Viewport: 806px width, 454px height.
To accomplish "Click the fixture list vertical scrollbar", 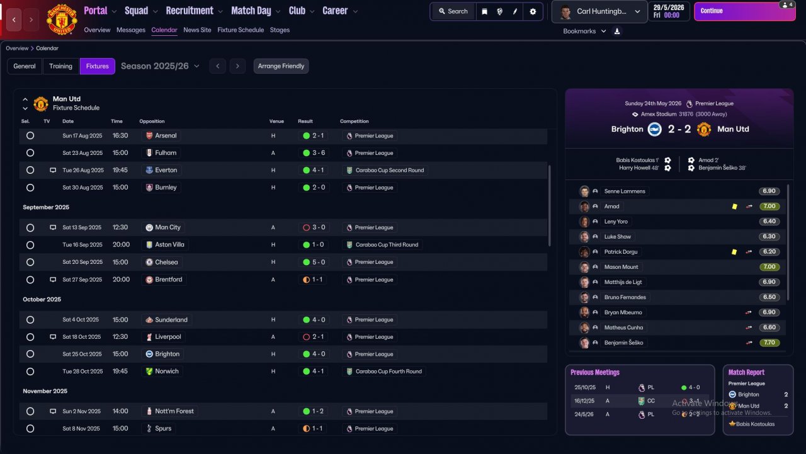I will point(550,205).
